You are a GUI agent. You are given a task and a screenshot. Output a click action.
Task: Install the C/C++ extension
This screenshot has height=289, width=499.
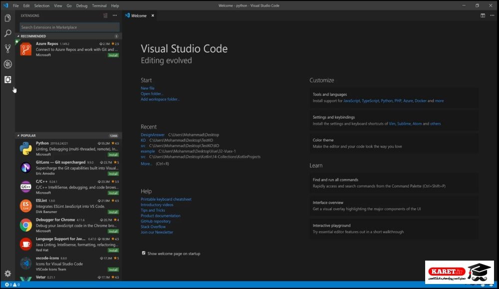pyautogui.click(x=113, y=193)
